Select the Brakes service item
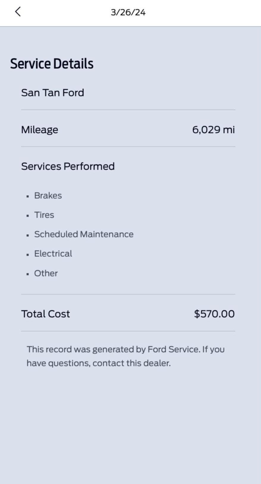Screen dimensions: 261x484 coord(48,196)
